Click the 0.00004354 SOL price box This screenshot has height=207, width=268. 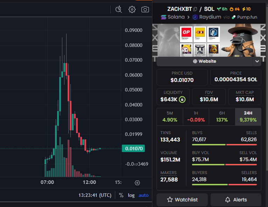point(236,77)
